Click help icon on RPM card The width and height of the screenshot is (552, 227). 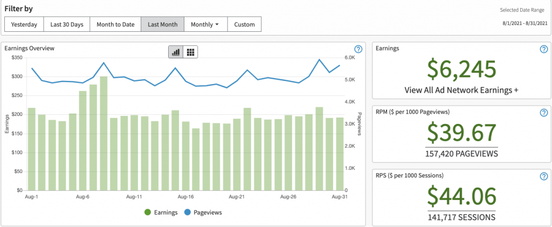click(x=543, y=113)
